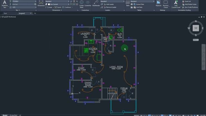Click the N compass direction on ViewCube
The height and width of the screenshot is (116, 206).
(196, 21)
